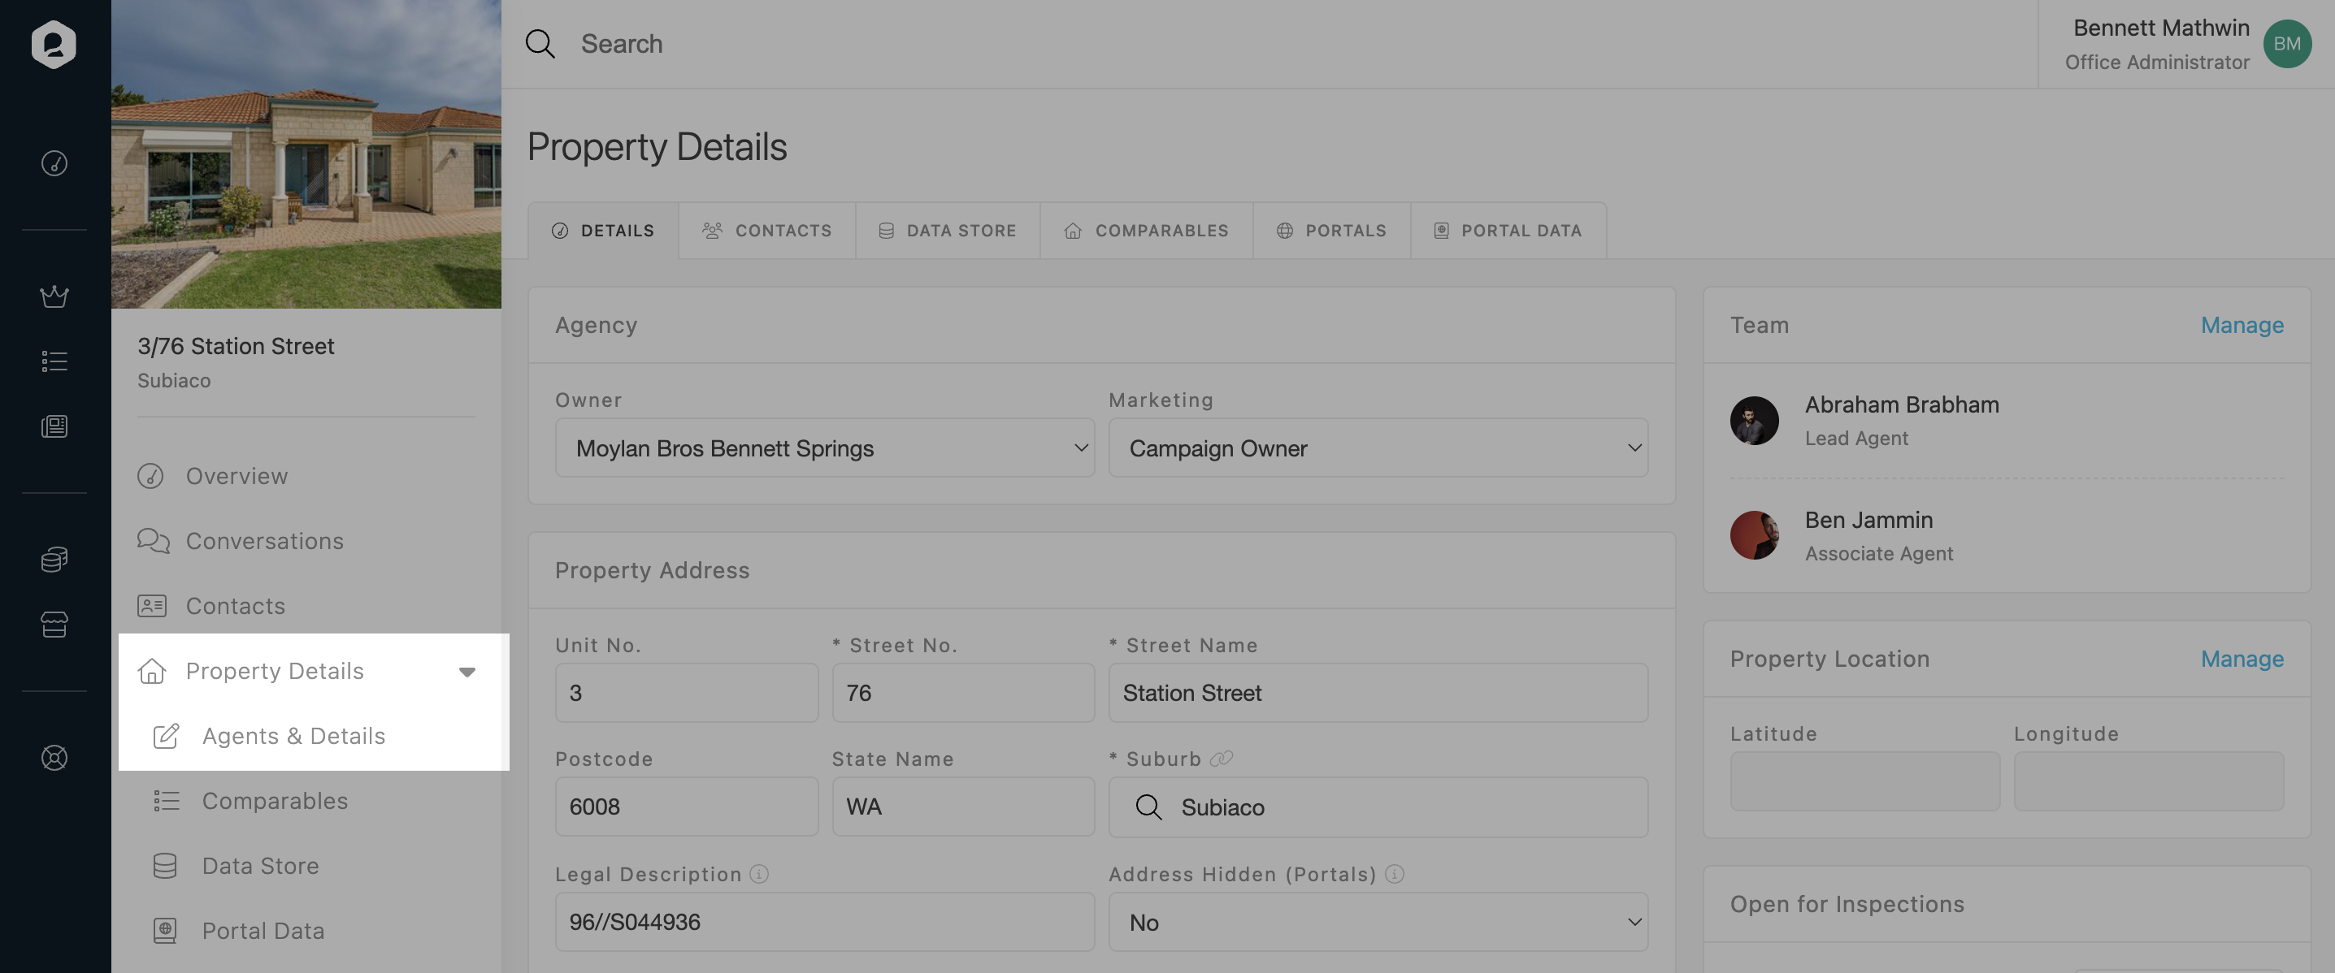Click the storefront icon in left rail
Viewport: 2335px width, 973px height.
tap(54, 625)
